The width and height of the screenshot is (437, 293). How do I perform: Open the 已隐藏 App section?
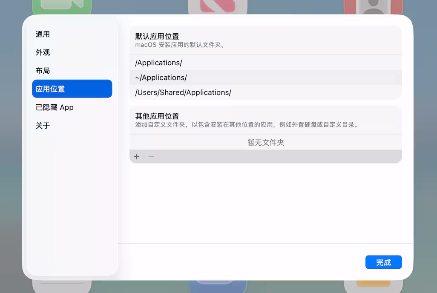click(72, 107)
